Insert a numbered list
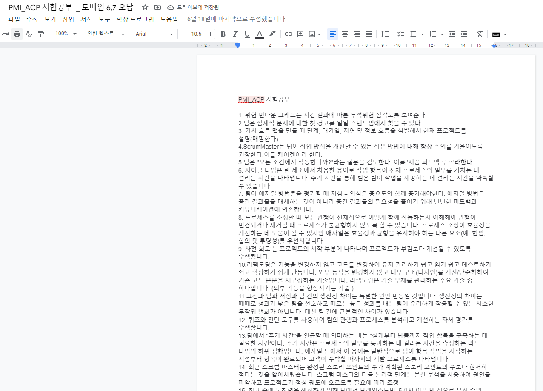This screenshot has height=391, width=543. pos(433,34)
